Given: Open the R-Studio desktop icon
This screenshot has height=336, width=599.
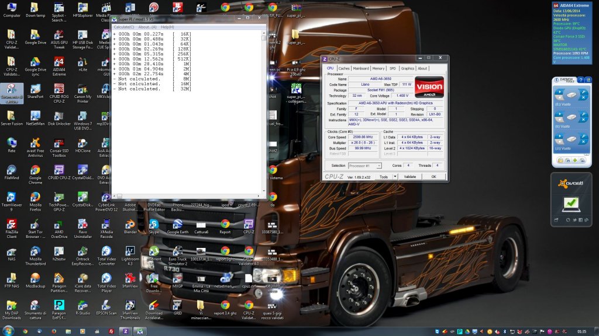Looking at the screenshot, I should [82, 308].
